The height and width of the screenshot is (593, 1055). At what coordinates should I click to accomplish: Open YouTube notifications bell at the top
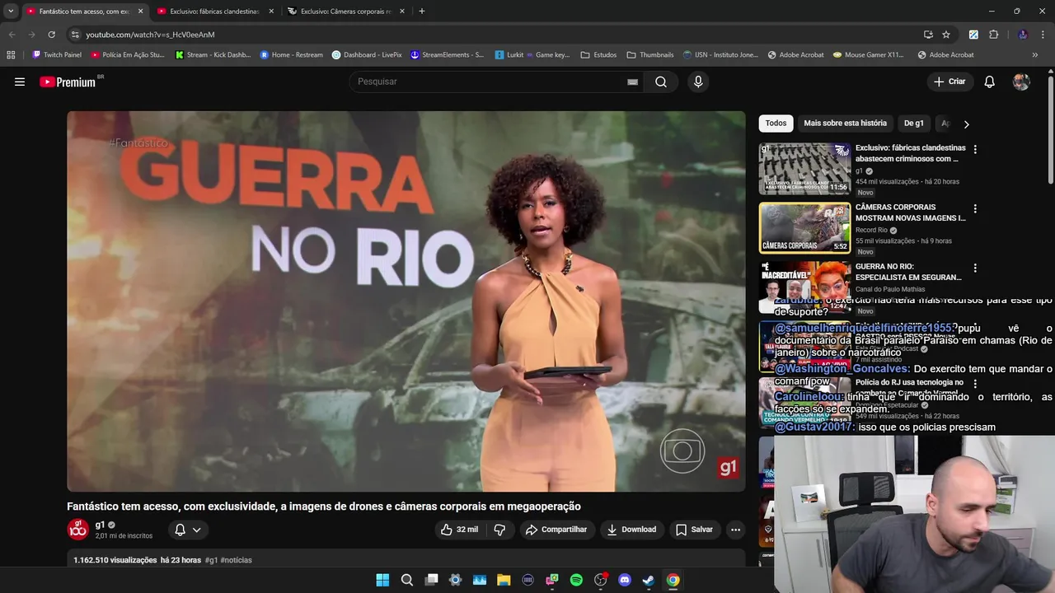[x=989, y=82]
